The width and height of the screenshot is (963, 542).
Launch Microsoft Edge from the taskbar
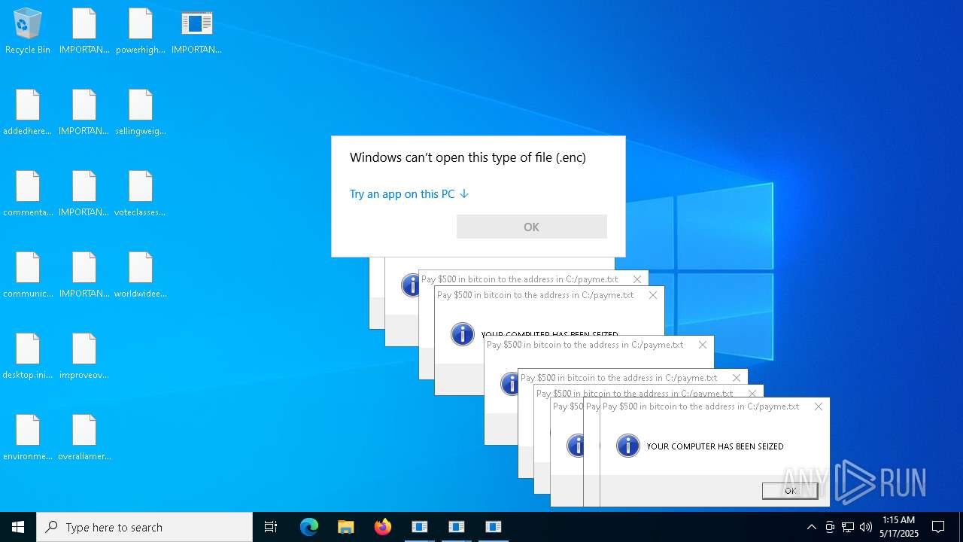point(309,527)
